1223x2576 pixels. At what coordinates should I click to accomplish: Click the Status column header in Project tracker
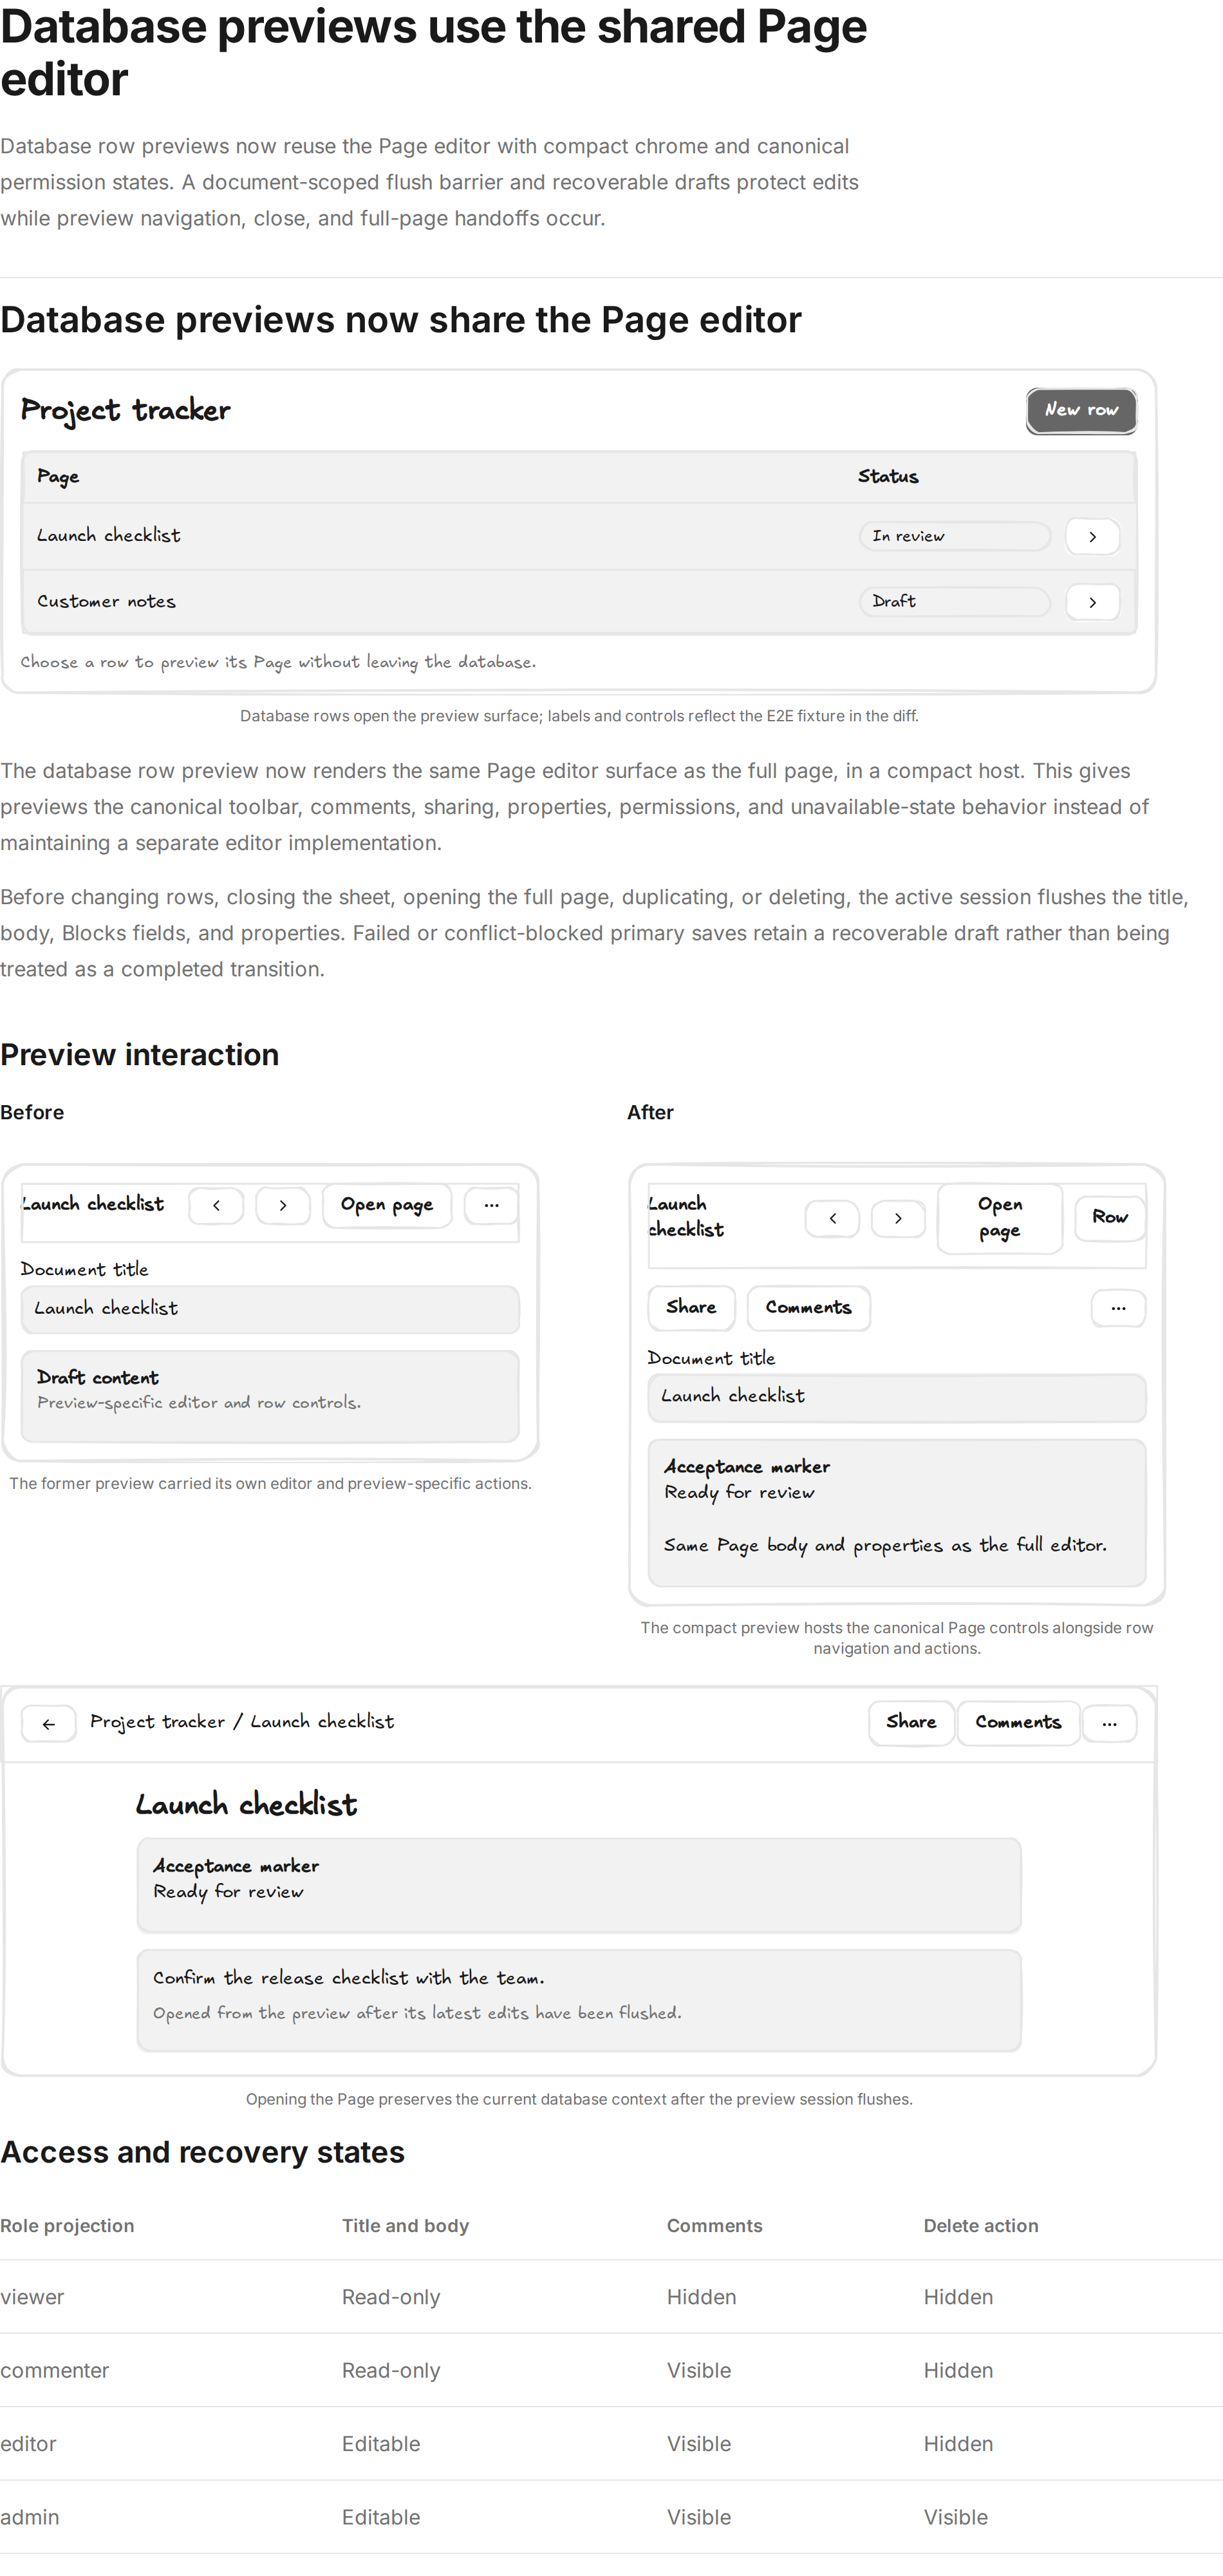tap(888, 477)
